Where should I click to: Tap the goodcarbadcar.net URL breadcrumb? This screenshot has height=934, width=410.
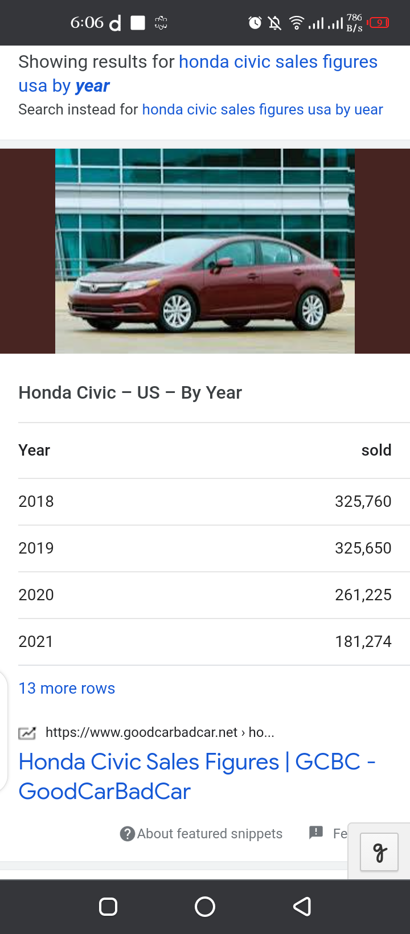160,732
